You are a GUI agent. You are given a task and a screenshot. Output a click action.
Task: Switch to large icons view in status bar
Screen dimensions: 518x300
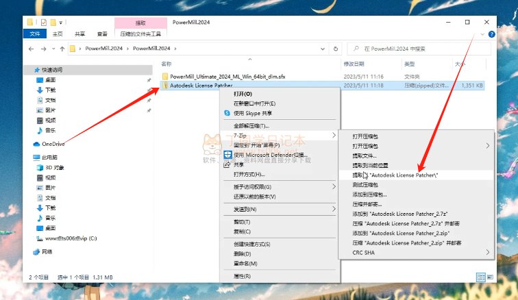490,277
